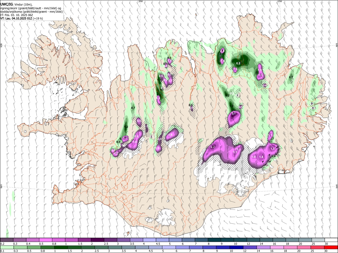Click the '0.1' label in lower legend row
Viewport: 338px width, 253px height.
point(2,251)
